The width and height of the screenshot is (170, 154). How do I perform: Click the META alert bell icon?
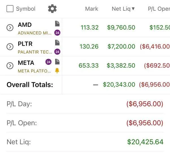click(x=57, y=71)
